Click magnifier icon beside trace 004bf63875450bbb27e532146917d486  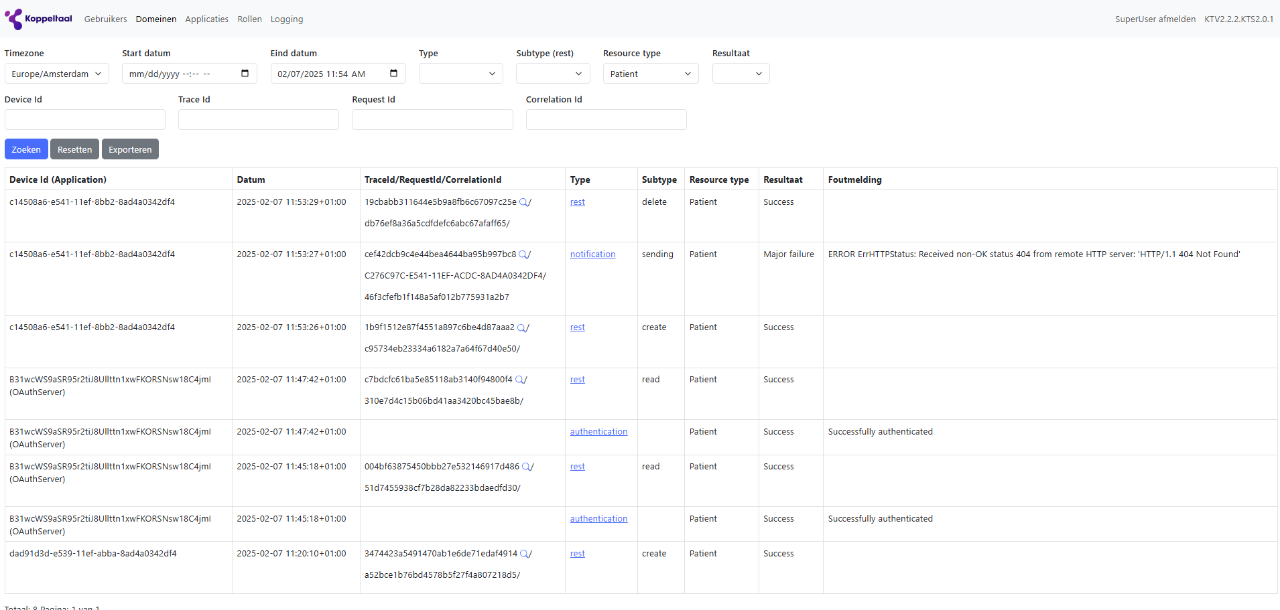tap(526, 467)
